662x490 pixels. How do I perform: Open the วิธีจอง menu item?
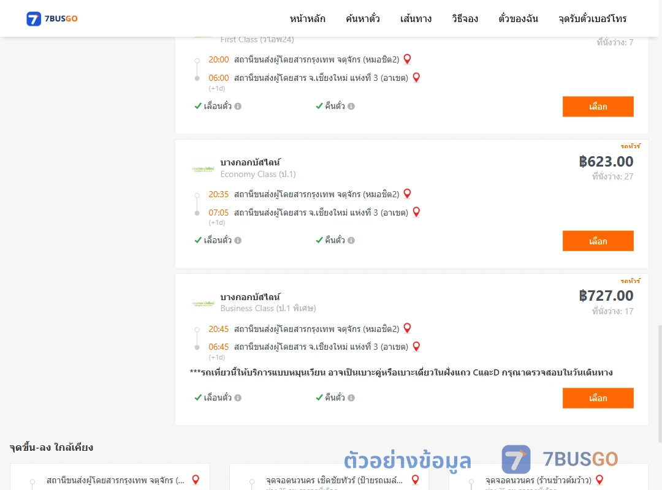465,18
